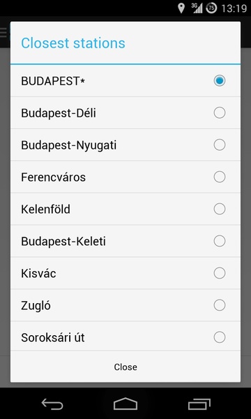The height and width of the screenshot is (419, 251).
Task: Tap the circular battery level icon
Action: 211,8
